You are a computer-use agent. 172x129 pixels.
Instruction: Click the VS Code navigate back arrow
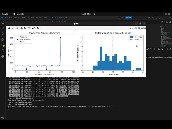pos(53,17)
